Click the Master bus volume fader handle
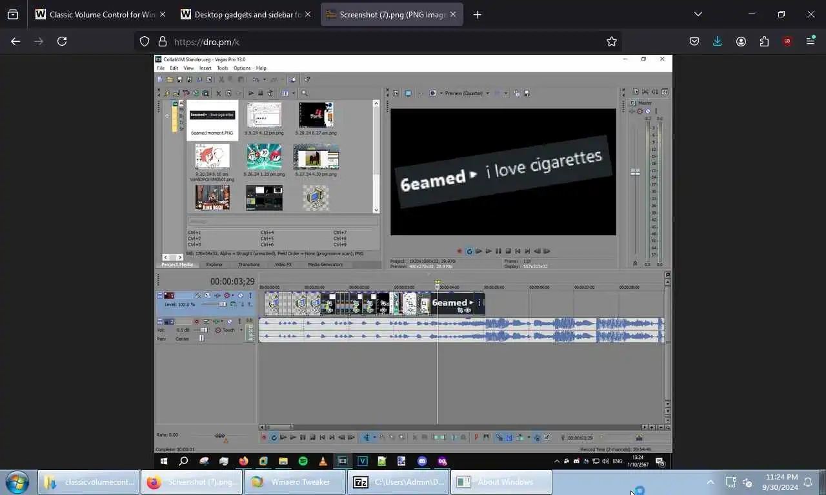826x495 pixels. coord(635,172)
